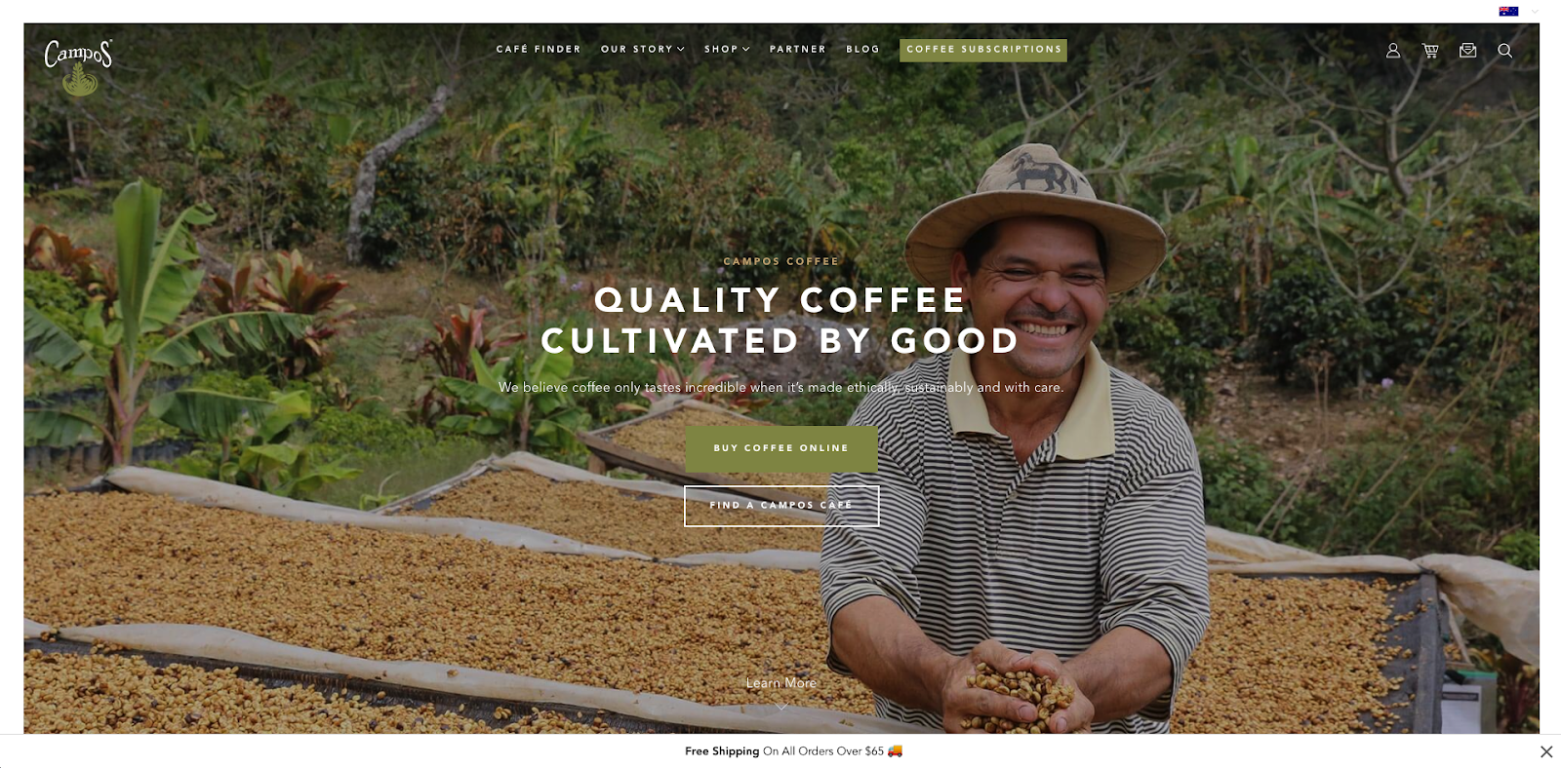Click Find a Campos Cafe button
This screenshot has width=1561, height=768.
(781, 506)
